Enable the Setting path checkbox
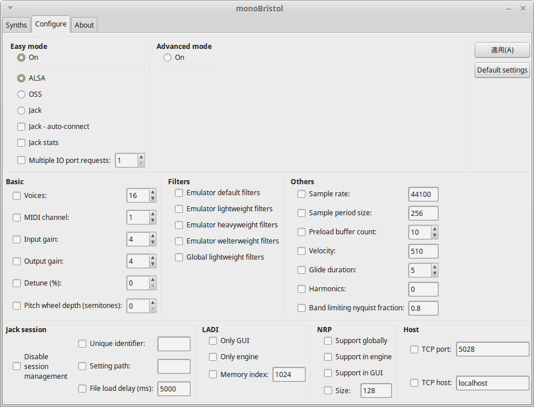The height and width of the screenshot is (407, 534). 82,366
